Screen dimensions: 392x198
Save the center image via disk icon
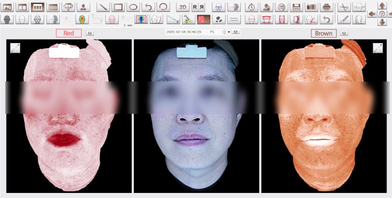point(236,32)
